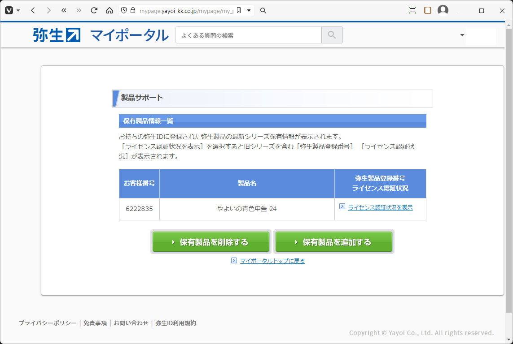This screenshot has height=344, width=513.
Task: Focus the よくある質問の検索 field
Action: tap(248, 35)
